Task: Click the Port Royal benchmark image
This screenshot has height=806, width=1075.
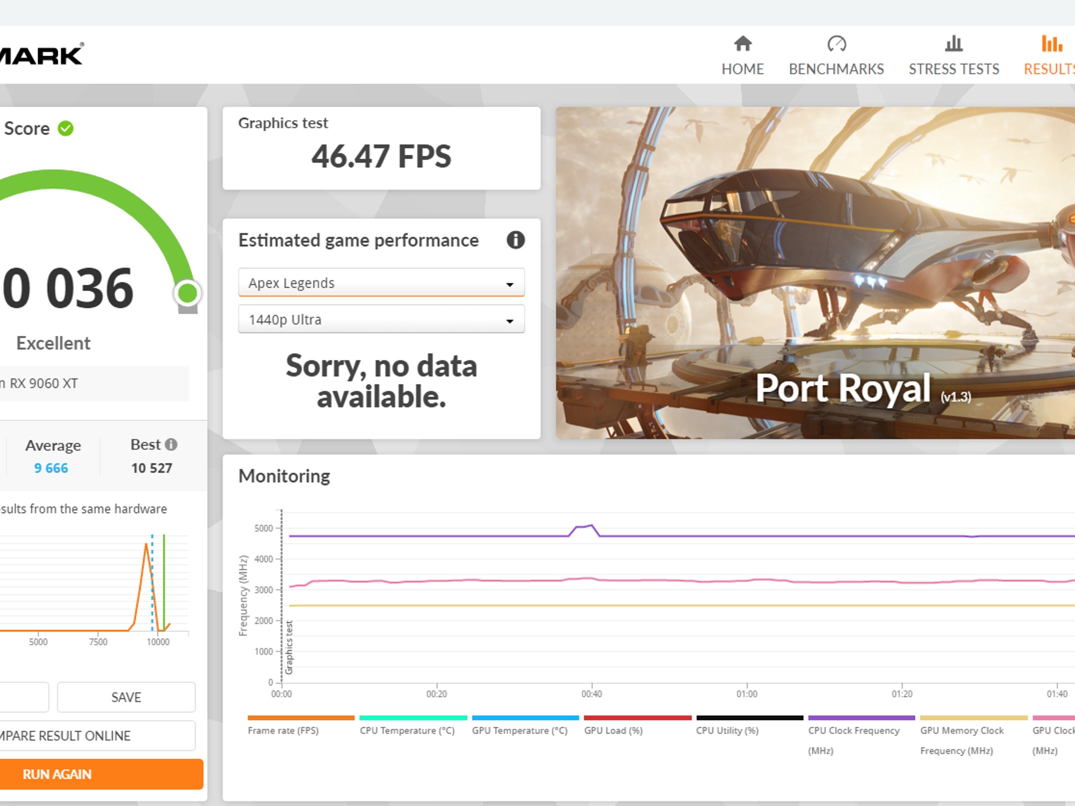Action: click(x=815, y=273)
